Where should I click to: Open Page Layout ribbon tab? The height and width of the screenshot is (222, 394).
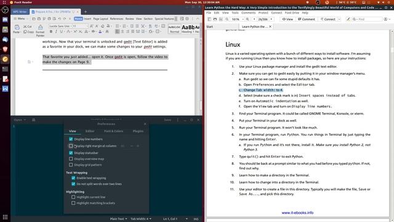point(100,18)
